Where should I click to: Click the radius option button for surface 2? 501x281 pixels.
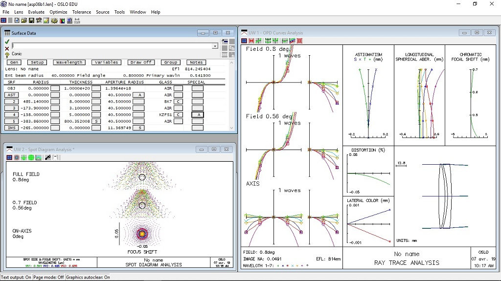(x=55, y=102)
